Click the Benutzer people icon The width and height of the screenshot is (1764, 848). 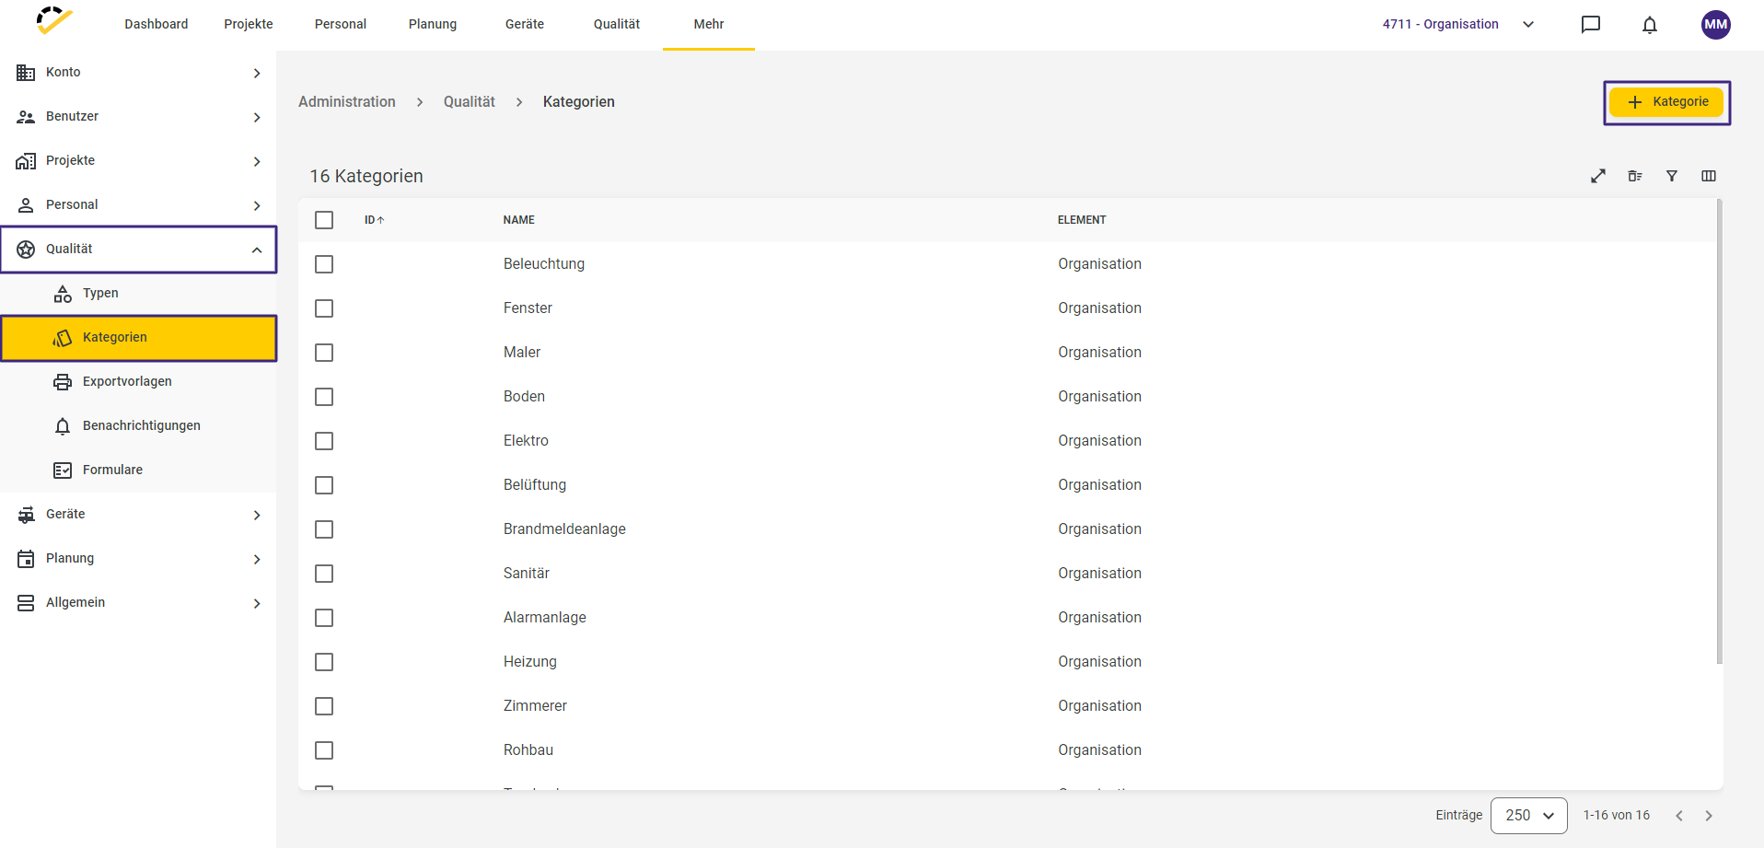pyautogui.click(x=26, y=117)
